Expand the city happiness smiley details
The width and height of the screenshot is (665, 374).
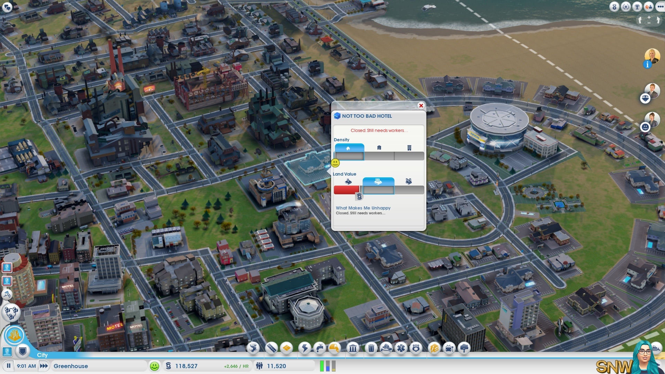(x=154, y=366)
